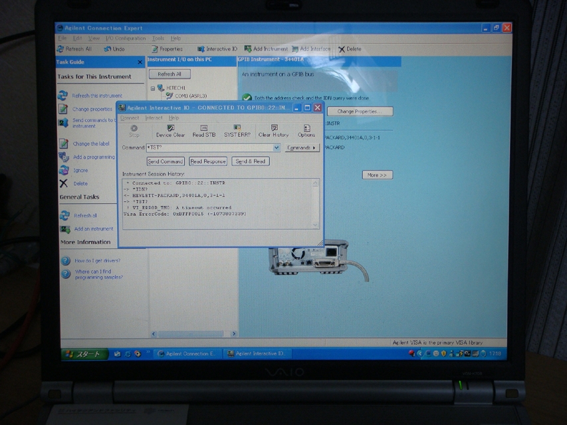Switch to Agilent Interactive IO taskbar button
Viewport: 567px width, 425px height.
pyautogui.click(x=257, y=354)
